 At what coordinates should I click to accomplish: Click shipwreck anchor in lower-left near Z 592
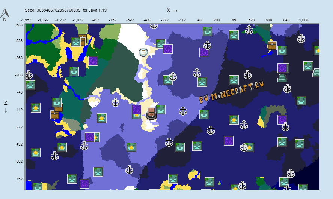coord(54,156)
